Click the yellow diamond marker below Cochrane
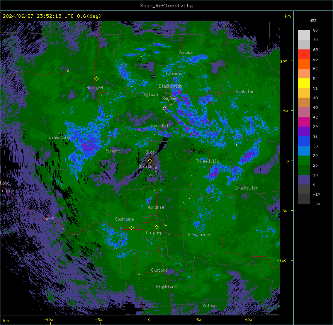This screenshot has height=325, width=333. (131, 228)
